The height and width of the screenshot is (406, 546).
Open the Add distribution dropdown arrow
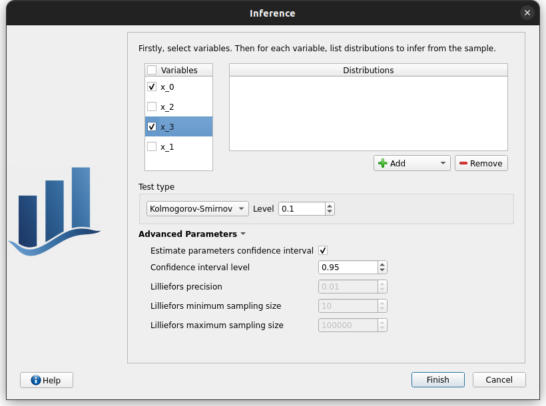pos(443,163)
